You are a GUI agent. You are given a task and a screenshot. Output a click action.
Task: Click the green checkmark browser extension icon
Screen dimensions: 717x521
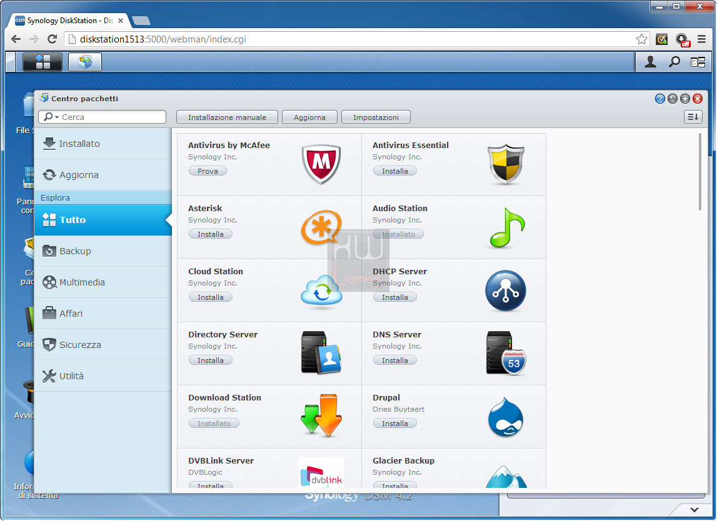(x=661, y=39)
